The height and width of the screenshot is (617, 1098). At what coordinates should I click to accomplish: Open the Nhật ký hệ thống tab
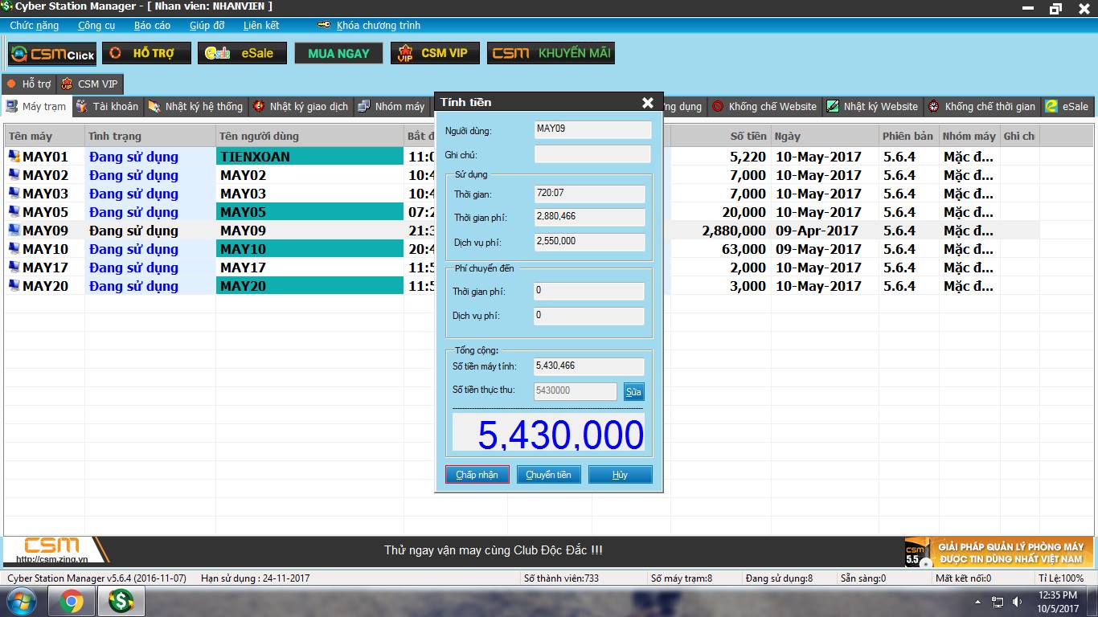(x=195, y=106)
